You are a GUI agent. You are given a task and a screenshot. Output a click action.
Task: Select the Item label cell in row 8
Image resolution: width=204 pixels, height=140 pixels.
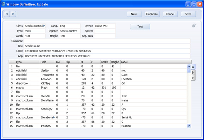[x=154, y=96]
